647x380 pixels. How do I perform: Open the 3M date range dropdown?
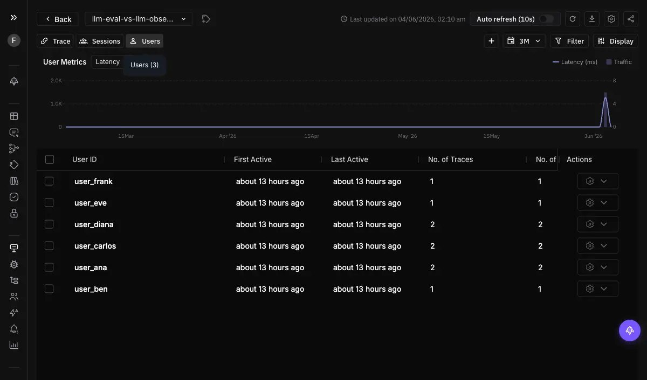point(525,41)
